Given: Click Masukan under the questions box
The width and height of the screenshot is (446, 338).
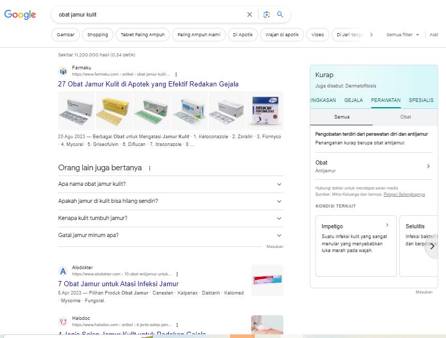Looking at the screenshot, I should point(275,246).
